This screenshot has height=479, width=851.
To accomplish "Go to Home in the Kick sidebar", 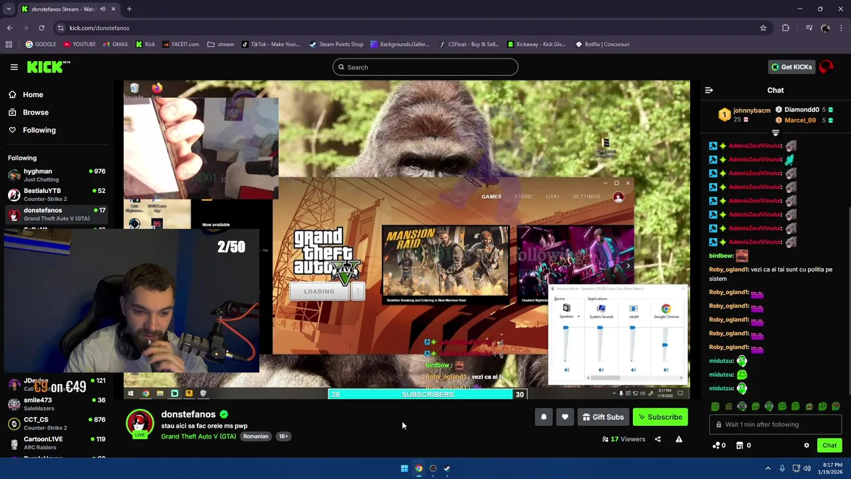I will (33, 94).
